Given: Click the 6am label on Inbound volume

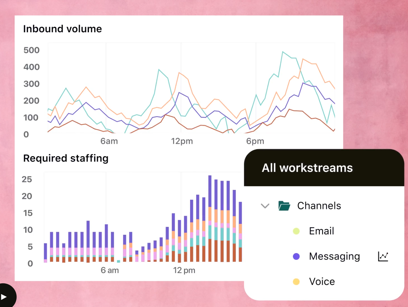Looking at the screenshot, I should click(109, 141).
